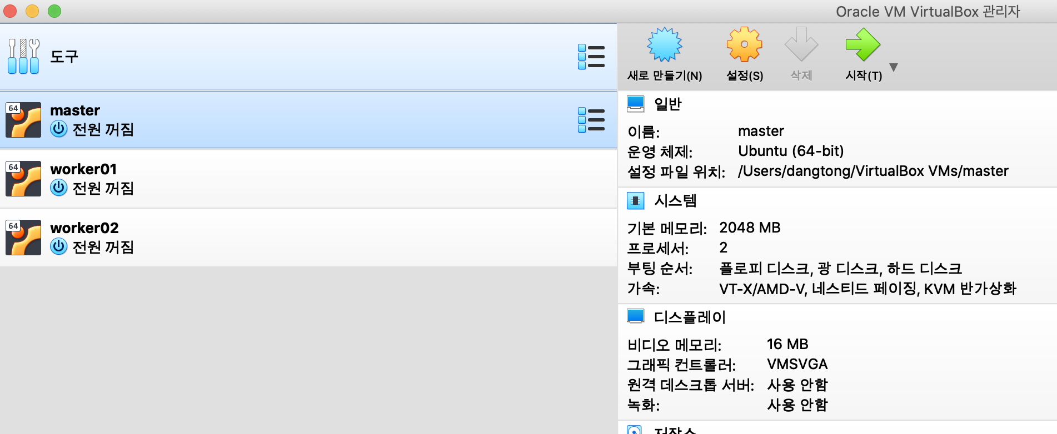1057x434 pixels.
Task: Click worker01's '전원 꺼짐' status text
Action: 103,188
